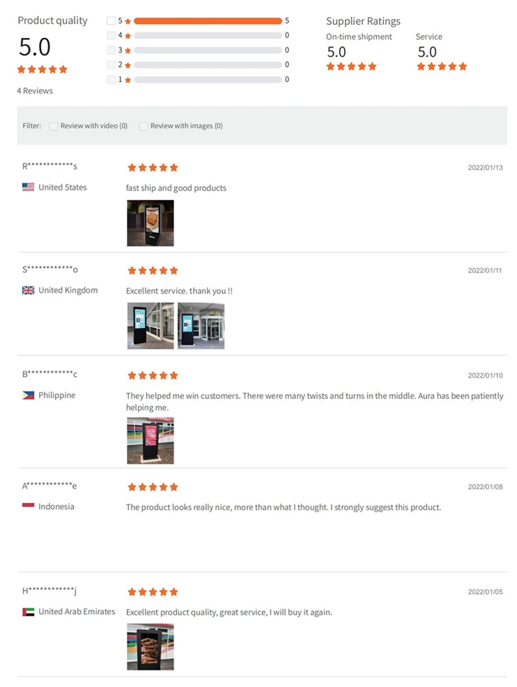Open the first United Kingdom review photo
Viewport: 517px width, 687px height.
point(150,326)
